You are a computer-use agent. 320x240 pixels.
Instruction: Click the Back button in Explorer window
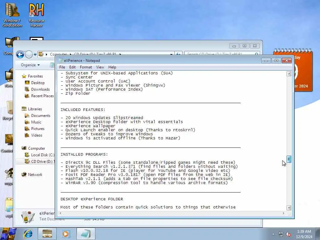20,54
